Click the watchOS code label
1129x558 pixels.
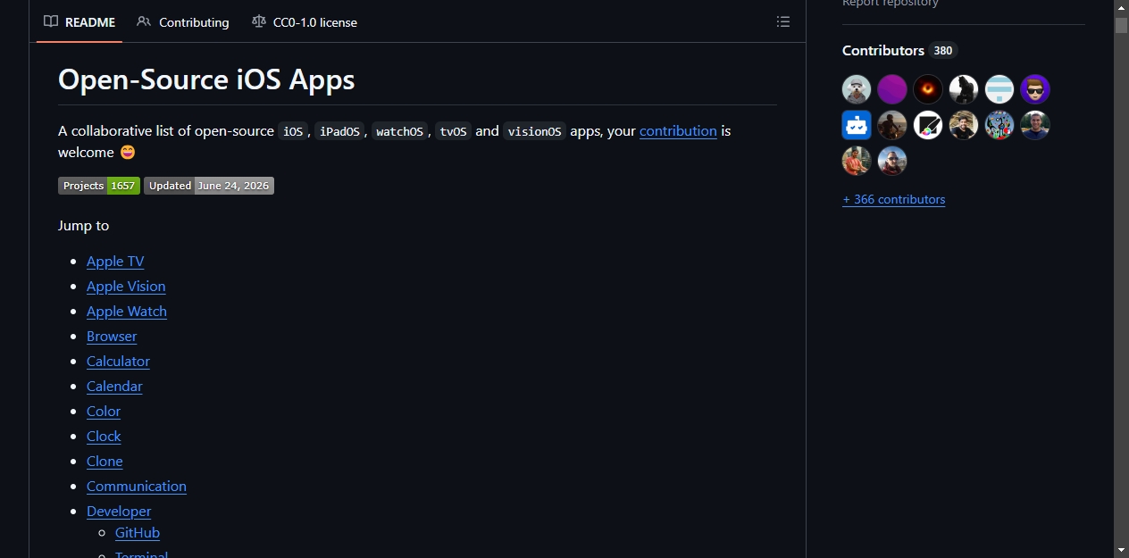399,131
